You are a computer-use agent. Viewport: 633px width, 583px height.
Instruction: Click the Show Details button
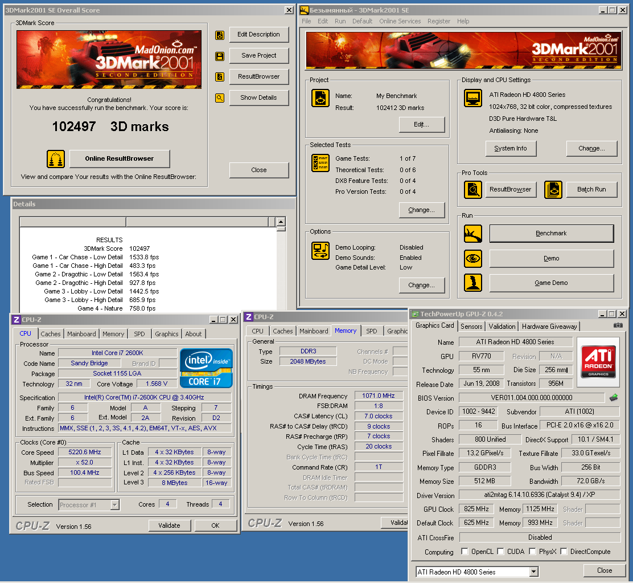259,98
